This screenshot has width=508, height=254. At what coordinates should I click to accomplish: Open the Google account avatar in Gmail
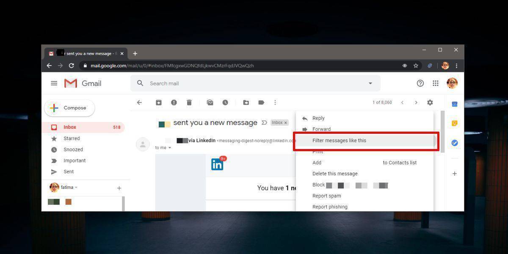[x=452, y=83]
